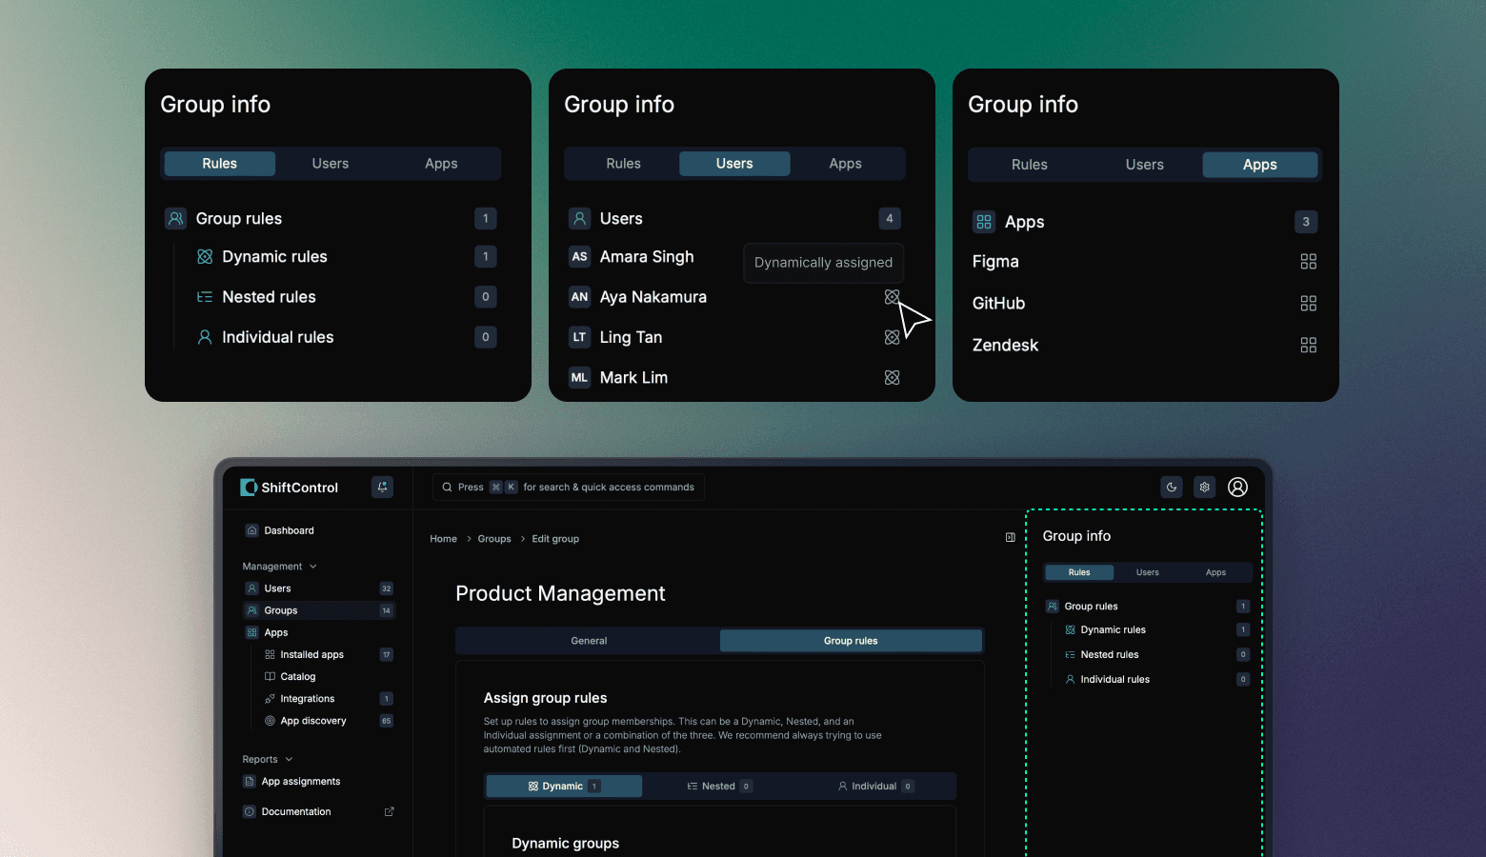Screen dimensions: 1486x857
Task: Click Users tab in the Rules preview card
Action: click(331, 164)
